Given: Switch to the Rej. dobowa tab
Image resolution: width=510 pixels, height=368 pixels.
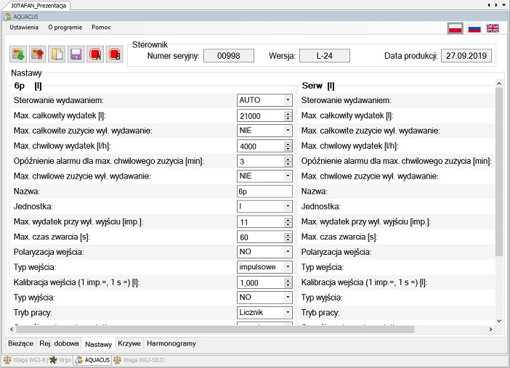Looking at the screenshot, I should pos(59,343).
